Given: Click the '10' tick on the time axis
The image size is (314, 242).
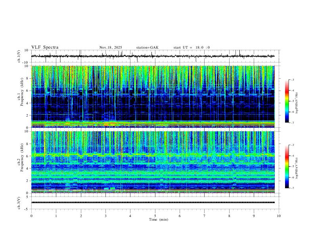Looking at the screenshot, I should 279,216.
